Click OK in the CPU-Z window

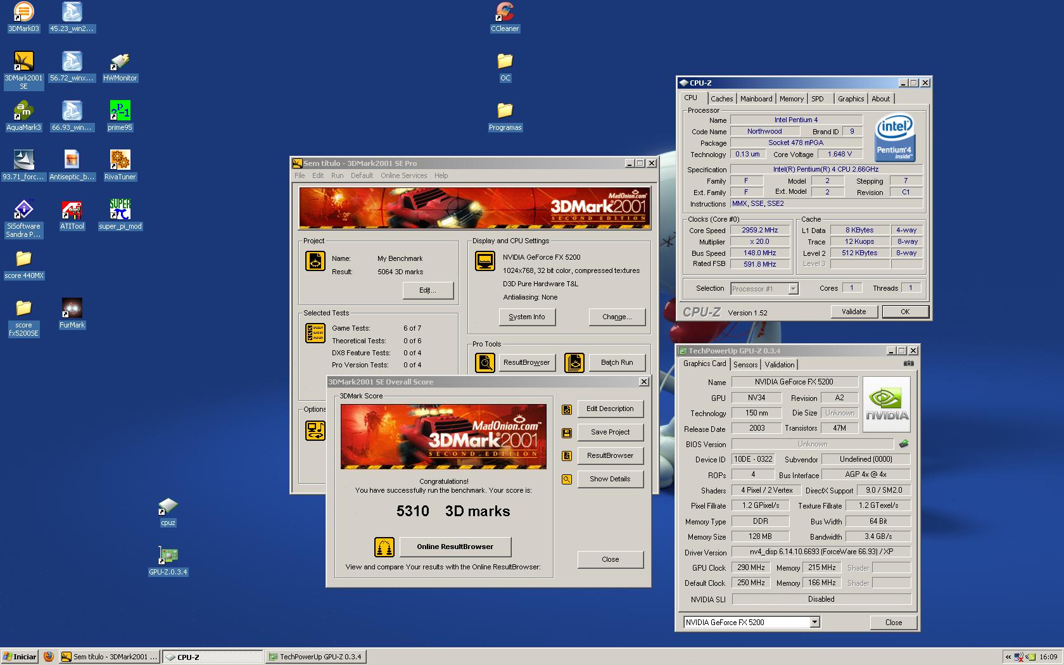coord(905,312)
